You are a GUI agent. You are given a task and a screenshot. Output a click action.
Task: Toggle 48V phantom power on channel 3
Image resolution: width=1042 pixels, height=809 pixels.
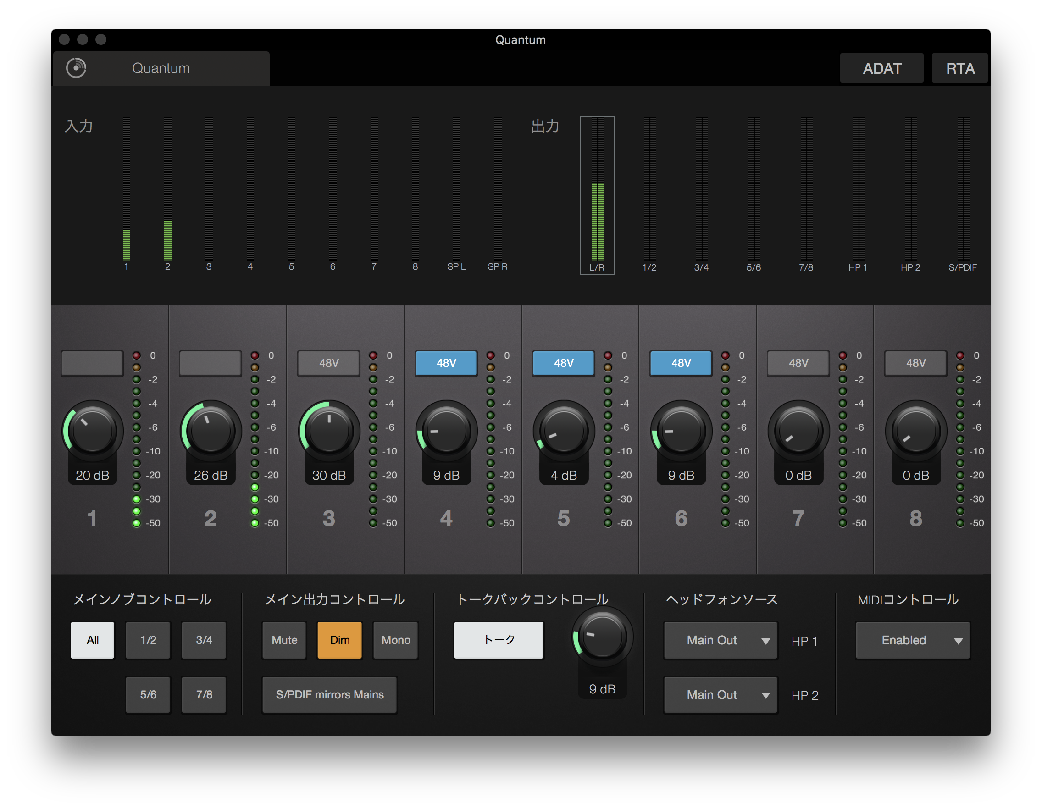tap(329, 363)
